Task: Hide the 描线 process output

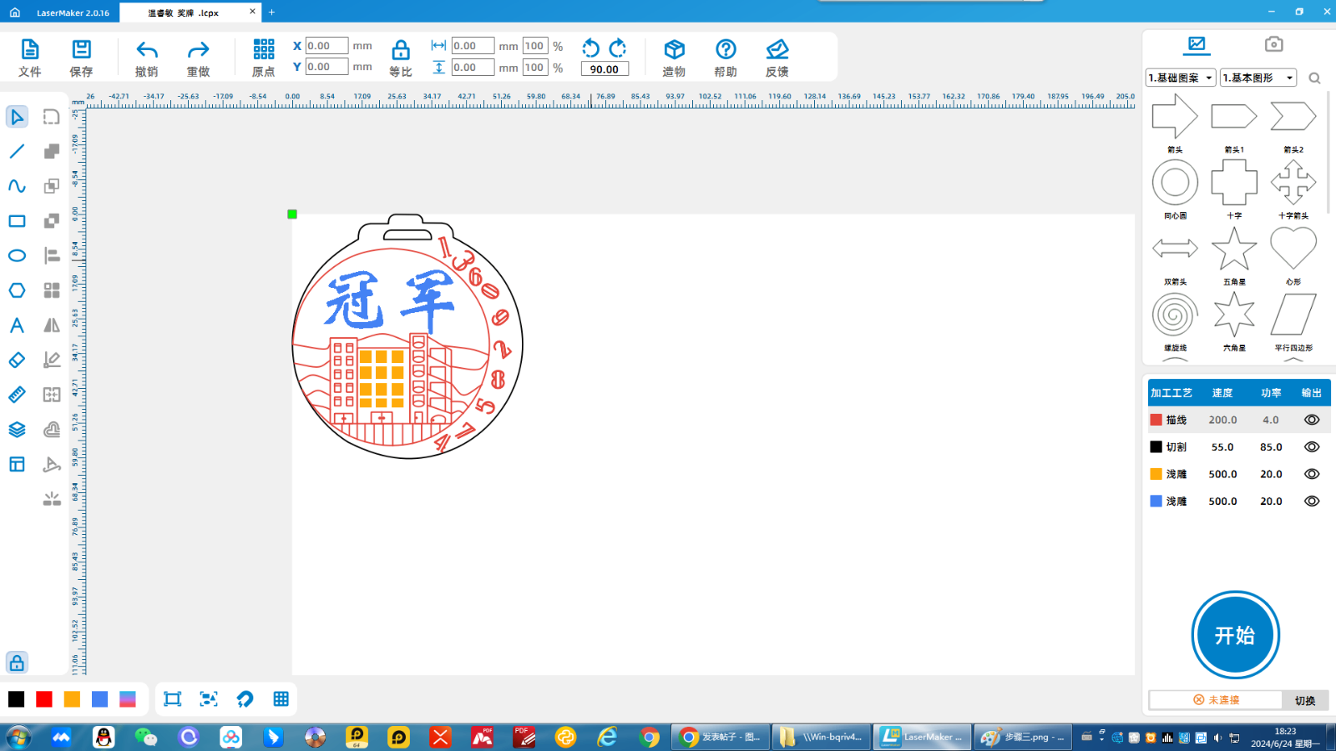Action: point(1311,419)
